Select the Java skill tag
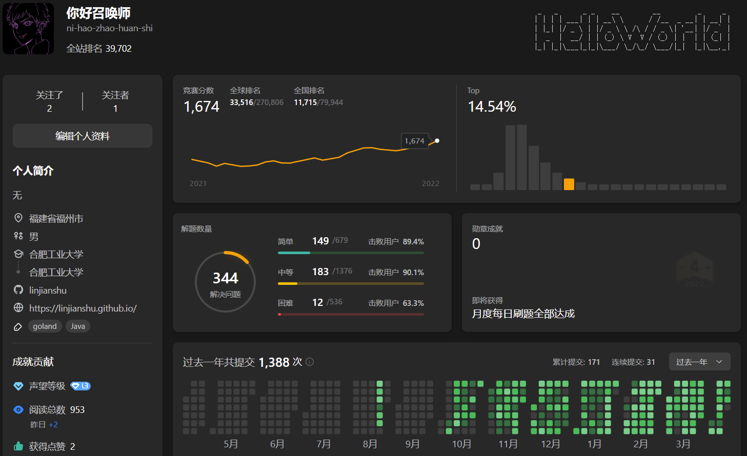The width and height of the screenshot is (747, 456). point(78,326)
